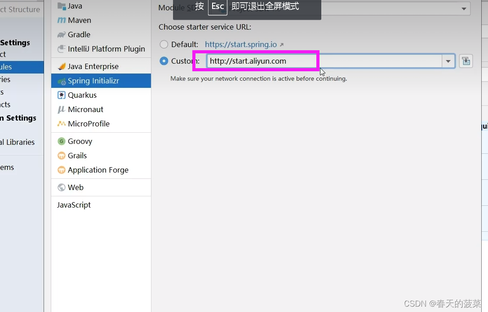The image size is (488, 312).
Task: Open the Web generator category
Action: pyautogui.click(x=75, y=187)
